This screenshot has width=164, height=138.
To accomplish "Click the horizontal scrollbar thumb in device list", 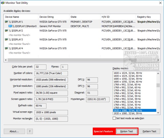I will pos(67,60).
